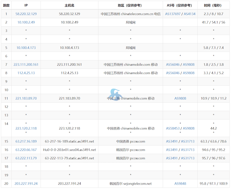Select hop number 20 cell
Viewport: 231px width, 189px height.
(x=6, y=184)
